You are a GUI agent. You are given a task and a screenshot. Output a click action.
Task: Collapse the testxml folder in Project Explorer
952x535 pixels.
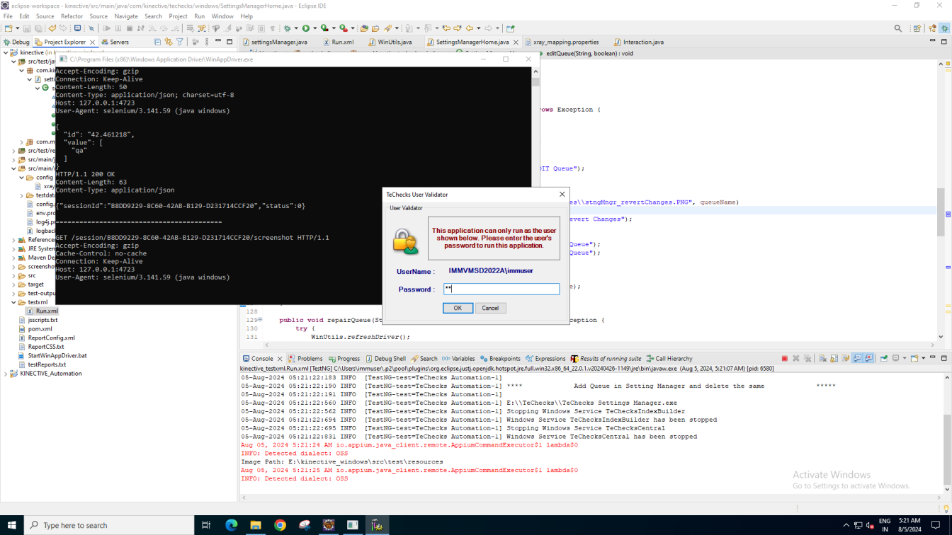(13, 302)
